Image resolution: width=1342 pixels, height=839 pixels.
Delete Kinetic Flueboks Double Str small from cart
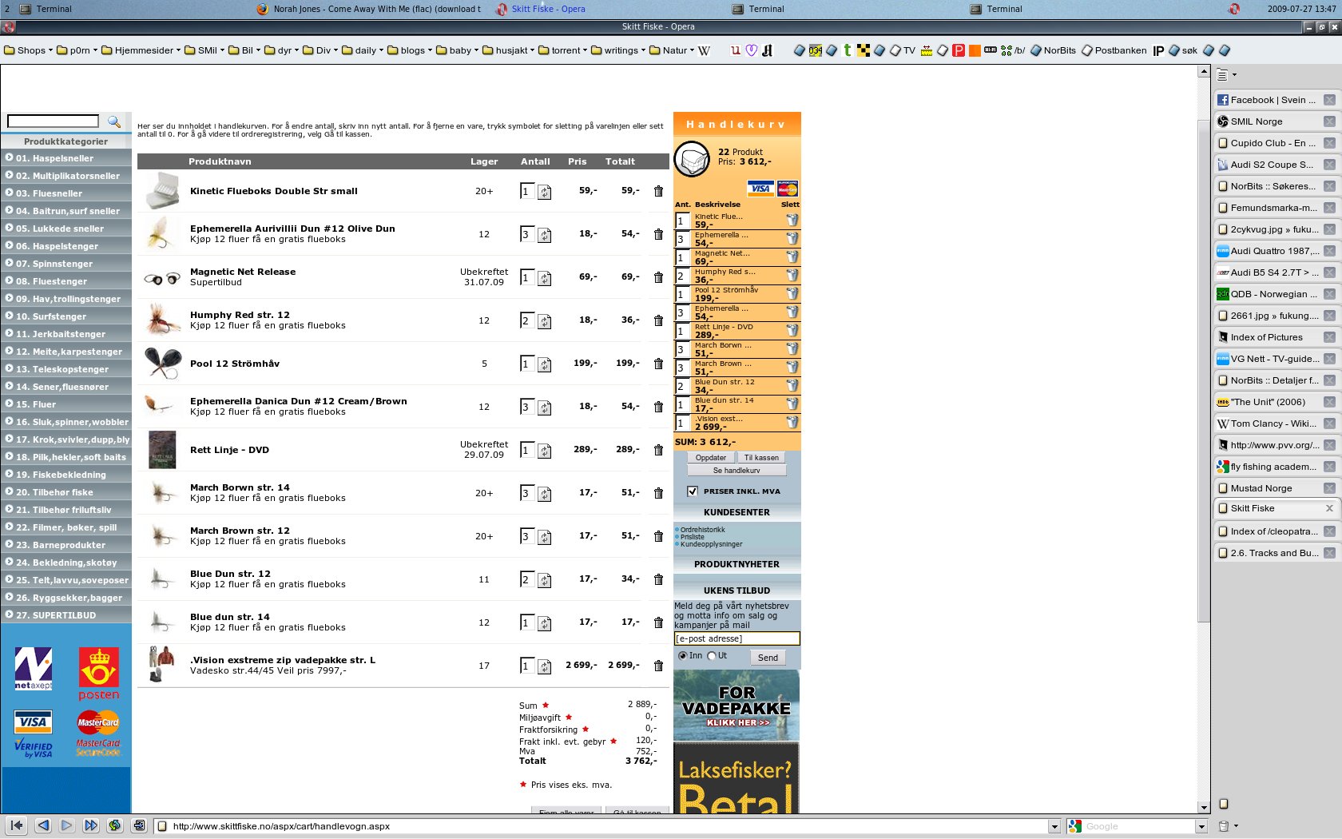658,191
